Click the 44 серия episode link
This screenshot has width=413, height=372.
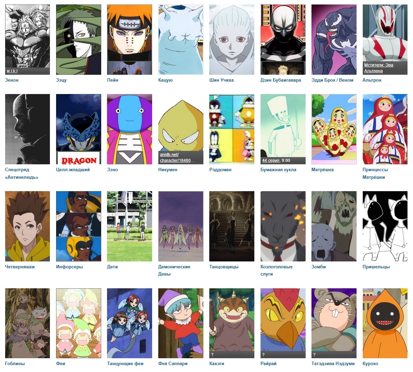tap(271, 161)
